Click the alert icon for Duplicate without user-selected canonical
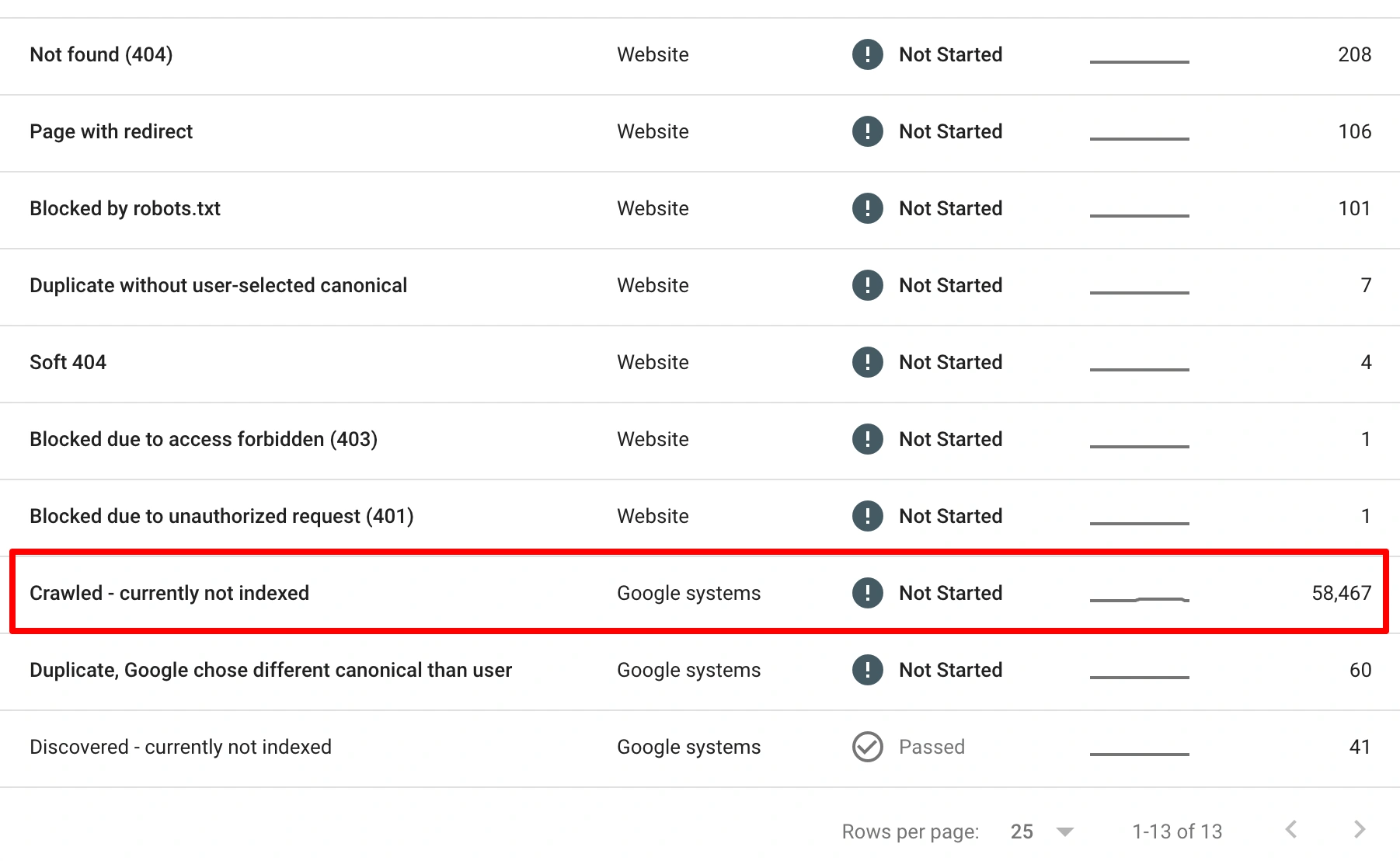Screen dimensions: 1400x861 point(867,285)
